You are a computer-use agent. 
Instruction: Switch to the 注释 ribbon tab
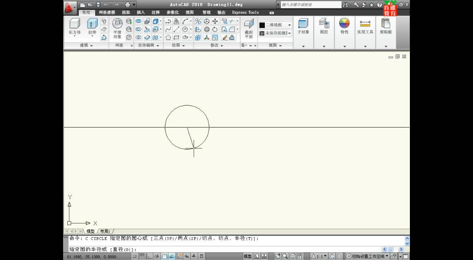[x=156, y=12]
